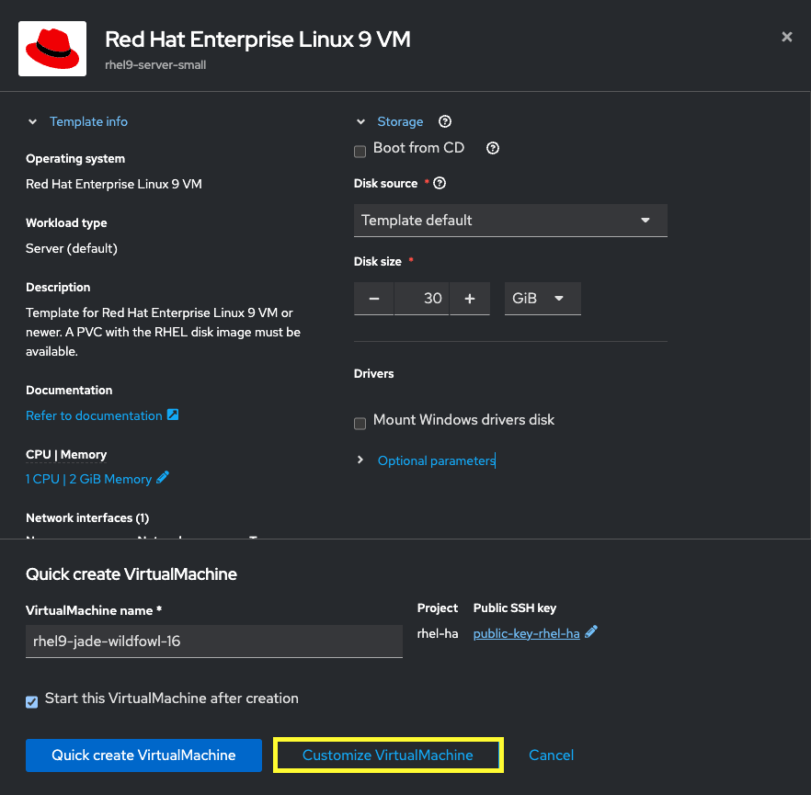Enable the Boot from CD checkbox
Image resolution: width=811 pixels, height=795 pixels.
pos(360,151)
